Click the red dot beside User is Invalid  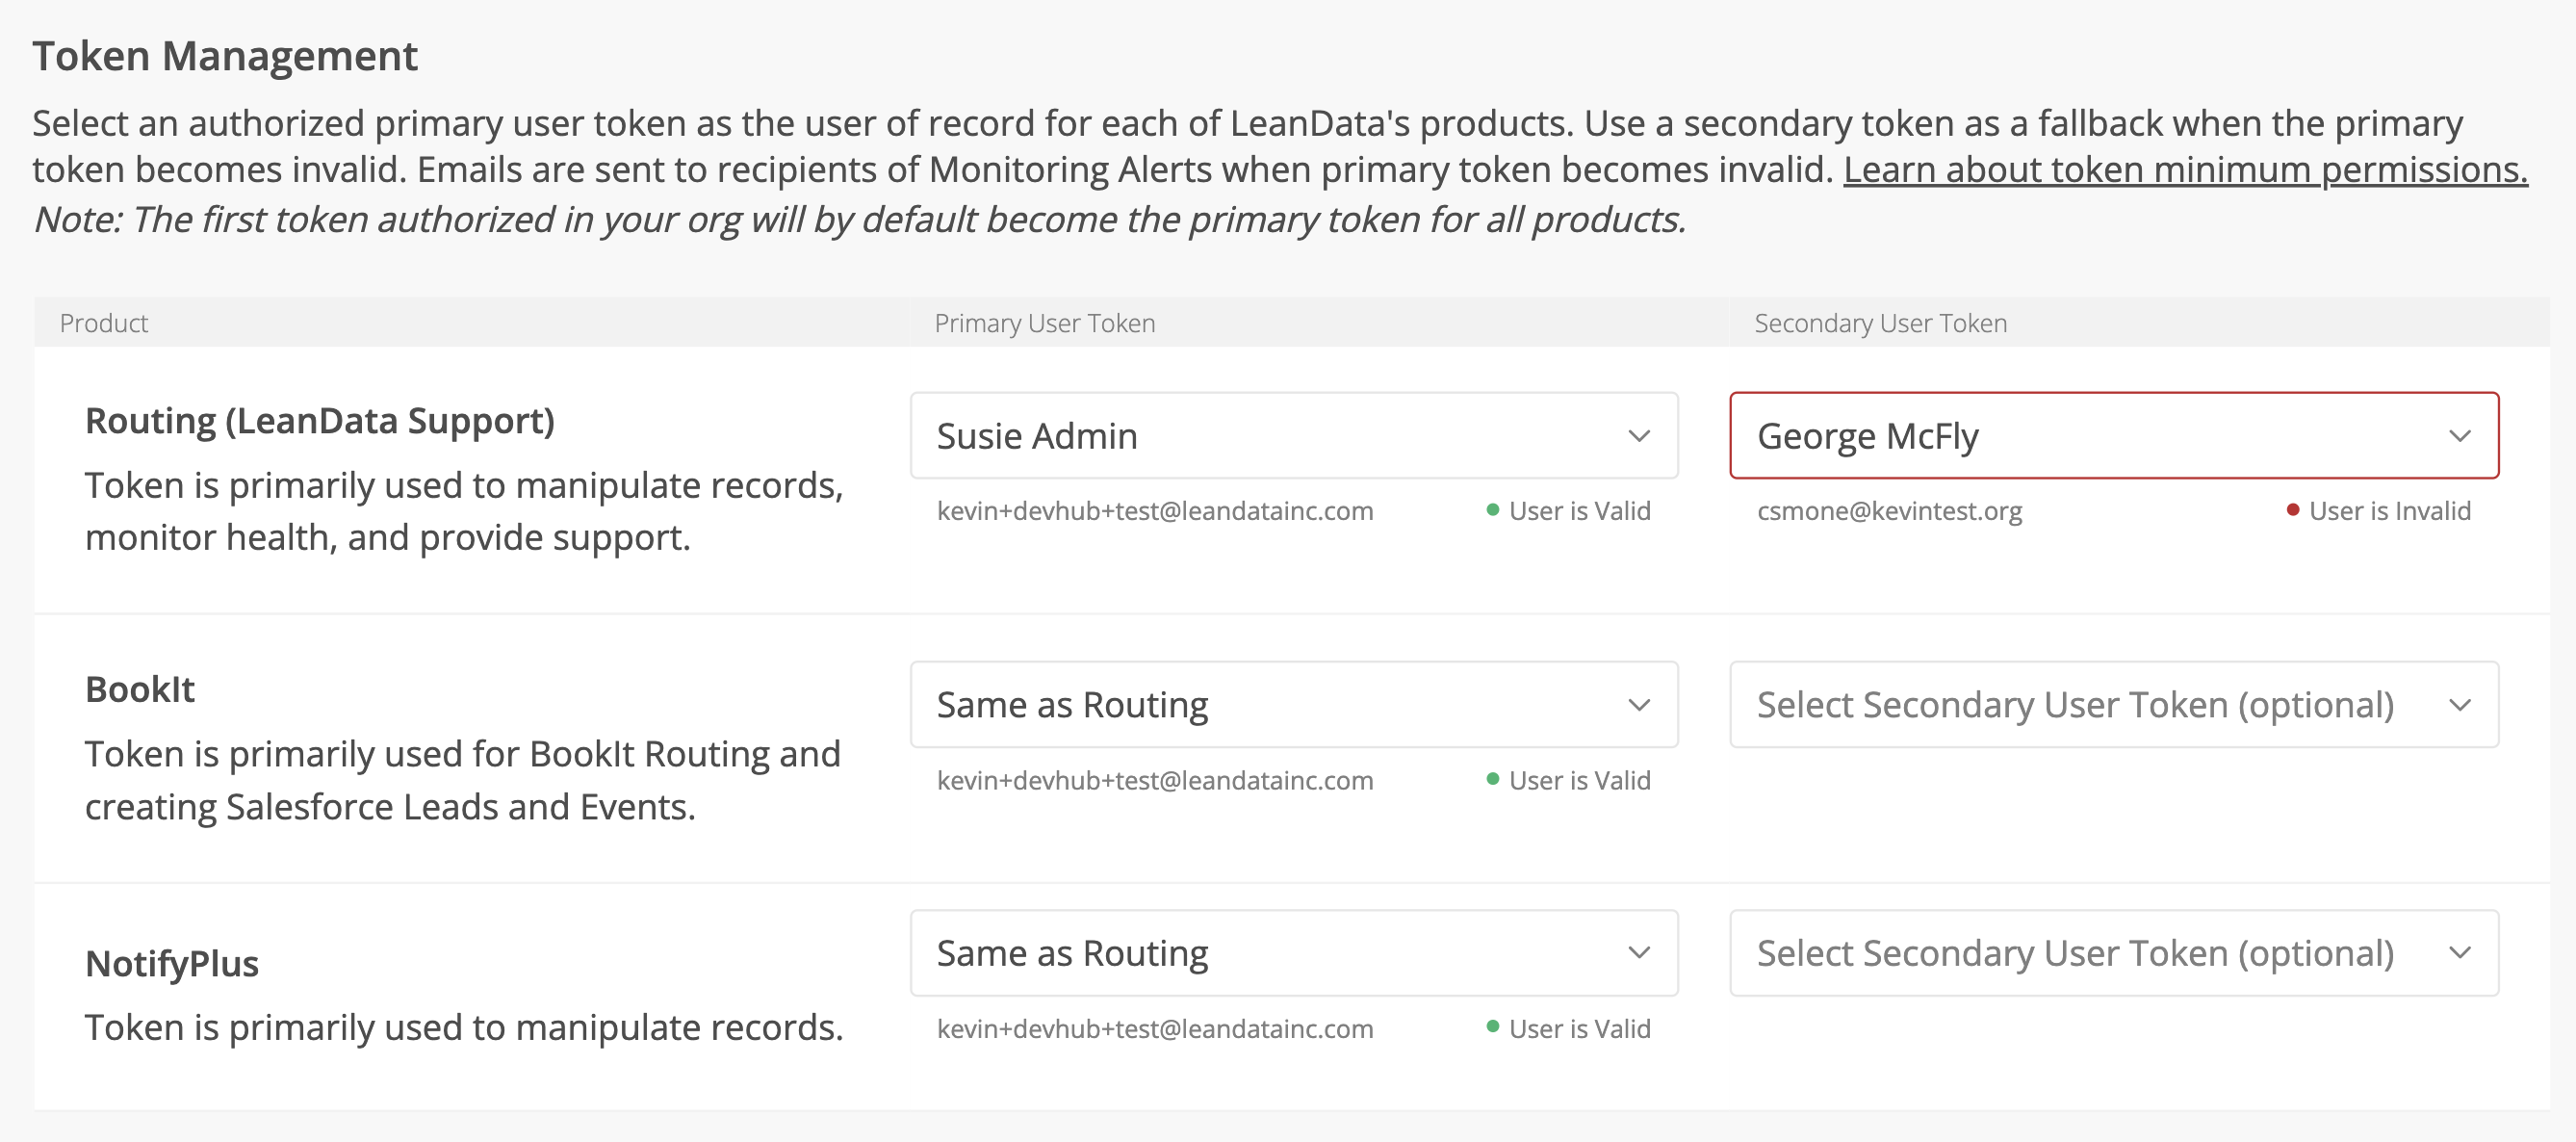click(2293, 510)
